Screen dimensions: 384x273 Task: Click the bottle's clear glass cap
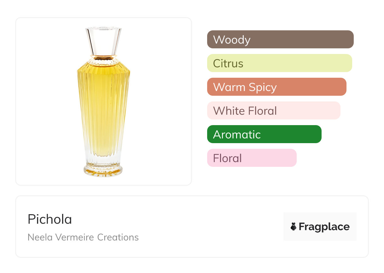click(103, 41)
